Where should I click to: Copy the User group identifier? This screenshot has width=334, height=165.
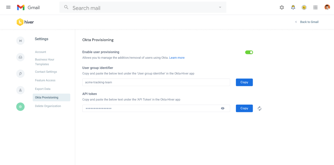[244, 82]
